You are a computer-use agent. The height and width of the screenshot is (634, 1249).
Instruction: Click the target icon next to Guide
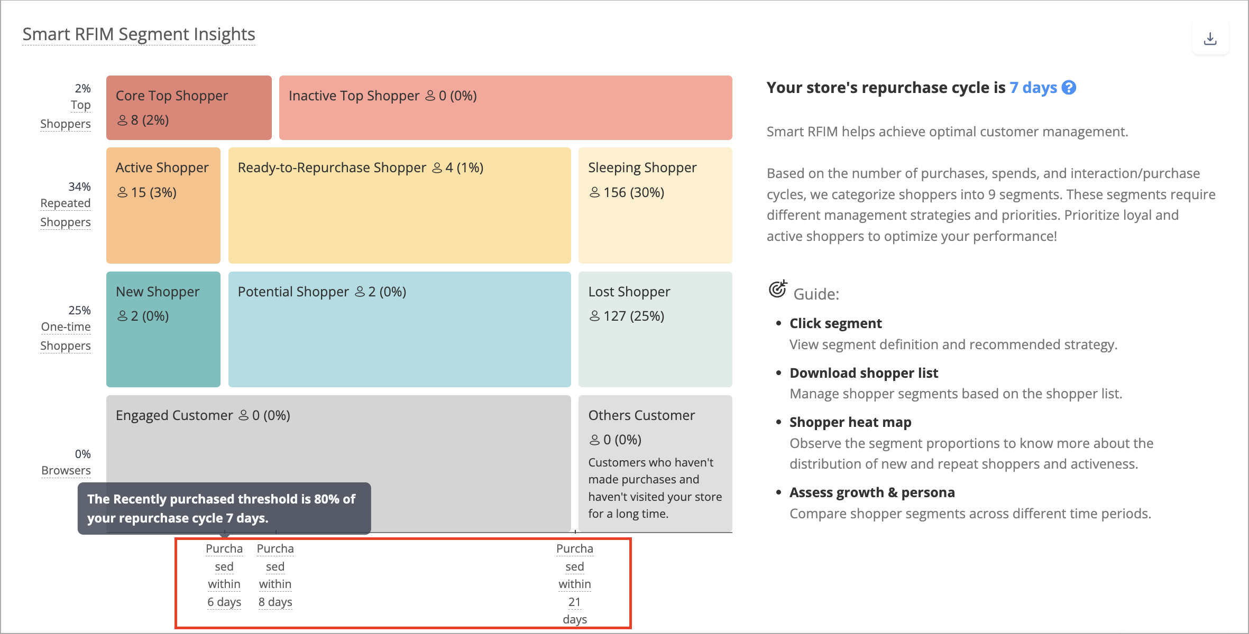(x=778, y=289)
